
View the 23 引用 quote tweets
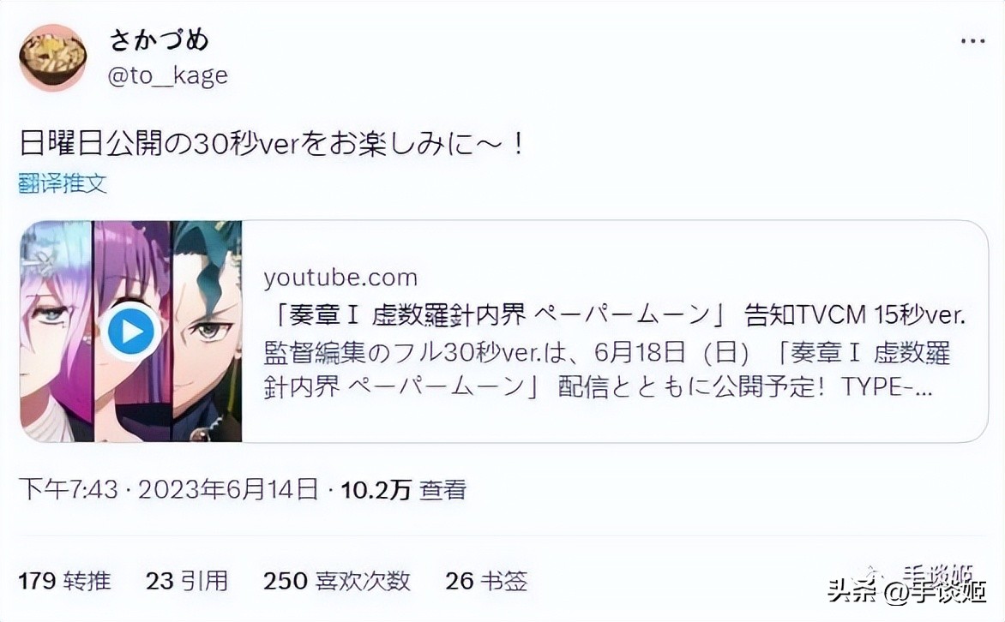pos(187,581)
